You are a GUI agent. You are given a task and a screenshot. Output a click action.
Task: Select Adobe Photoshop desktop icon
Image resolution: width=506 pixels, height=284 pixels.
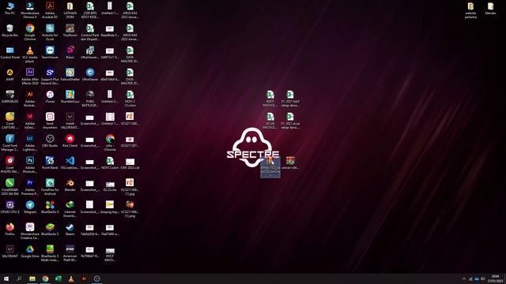click(30, 164)
